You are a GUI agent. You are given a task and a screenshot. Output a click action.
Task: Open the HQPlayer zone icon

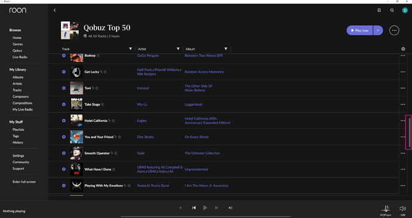(386, 209)
